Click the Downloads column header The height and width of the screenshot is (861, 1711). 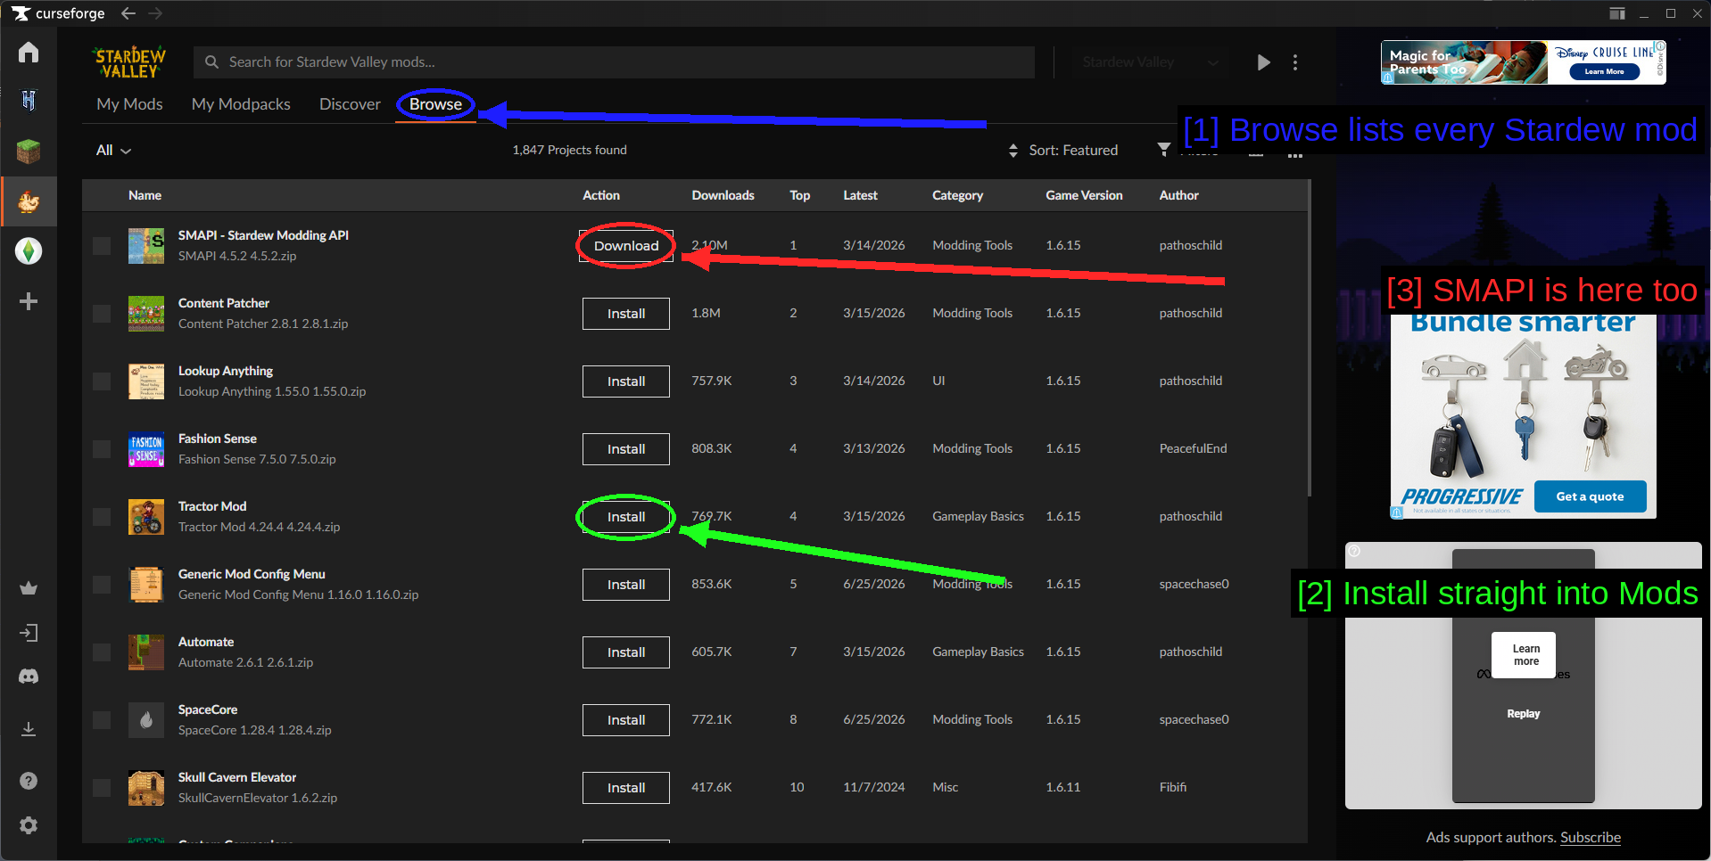pos(723,195)
